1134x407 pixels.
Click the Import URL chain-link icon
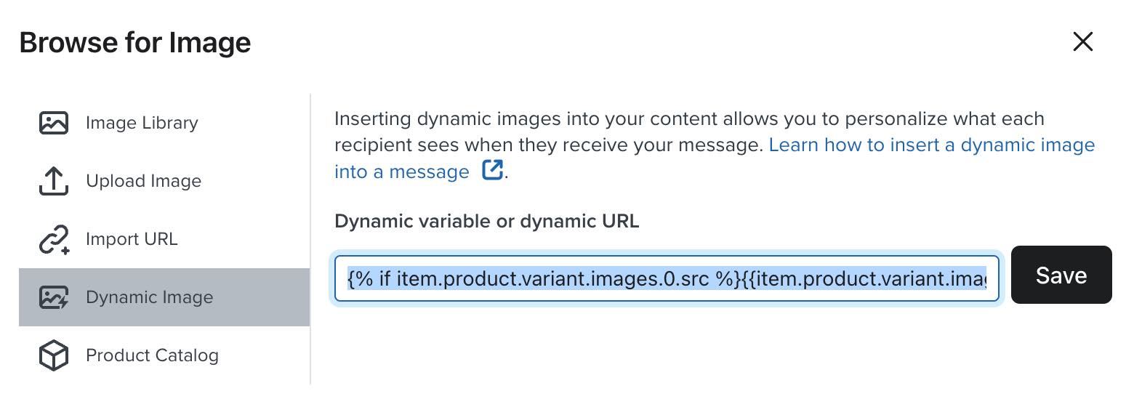pyautogui.click(x=53, y=239)
